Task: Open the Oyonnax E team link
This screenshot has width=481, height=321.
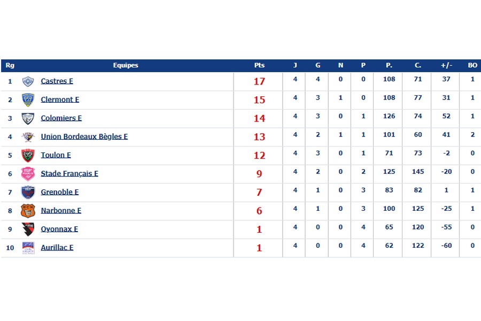Action: 59,229
